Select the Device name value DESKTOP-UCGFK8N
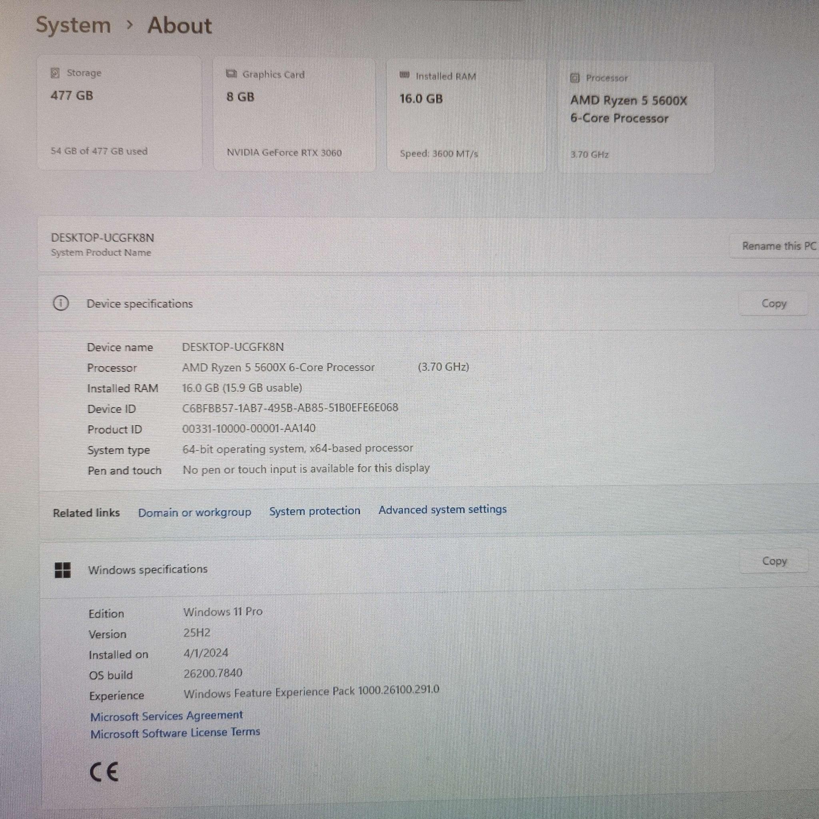 (233, 347)
